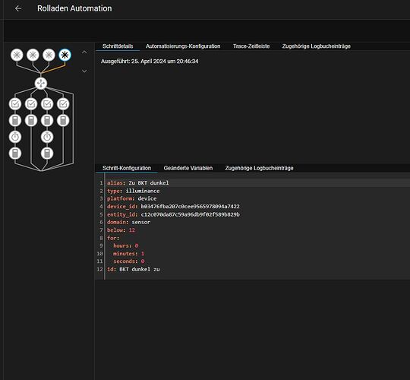Step to next node with the down chevron

click(84, 71)
